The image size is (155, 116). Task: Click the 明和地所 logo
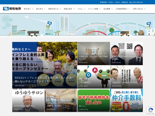[12, 9]
